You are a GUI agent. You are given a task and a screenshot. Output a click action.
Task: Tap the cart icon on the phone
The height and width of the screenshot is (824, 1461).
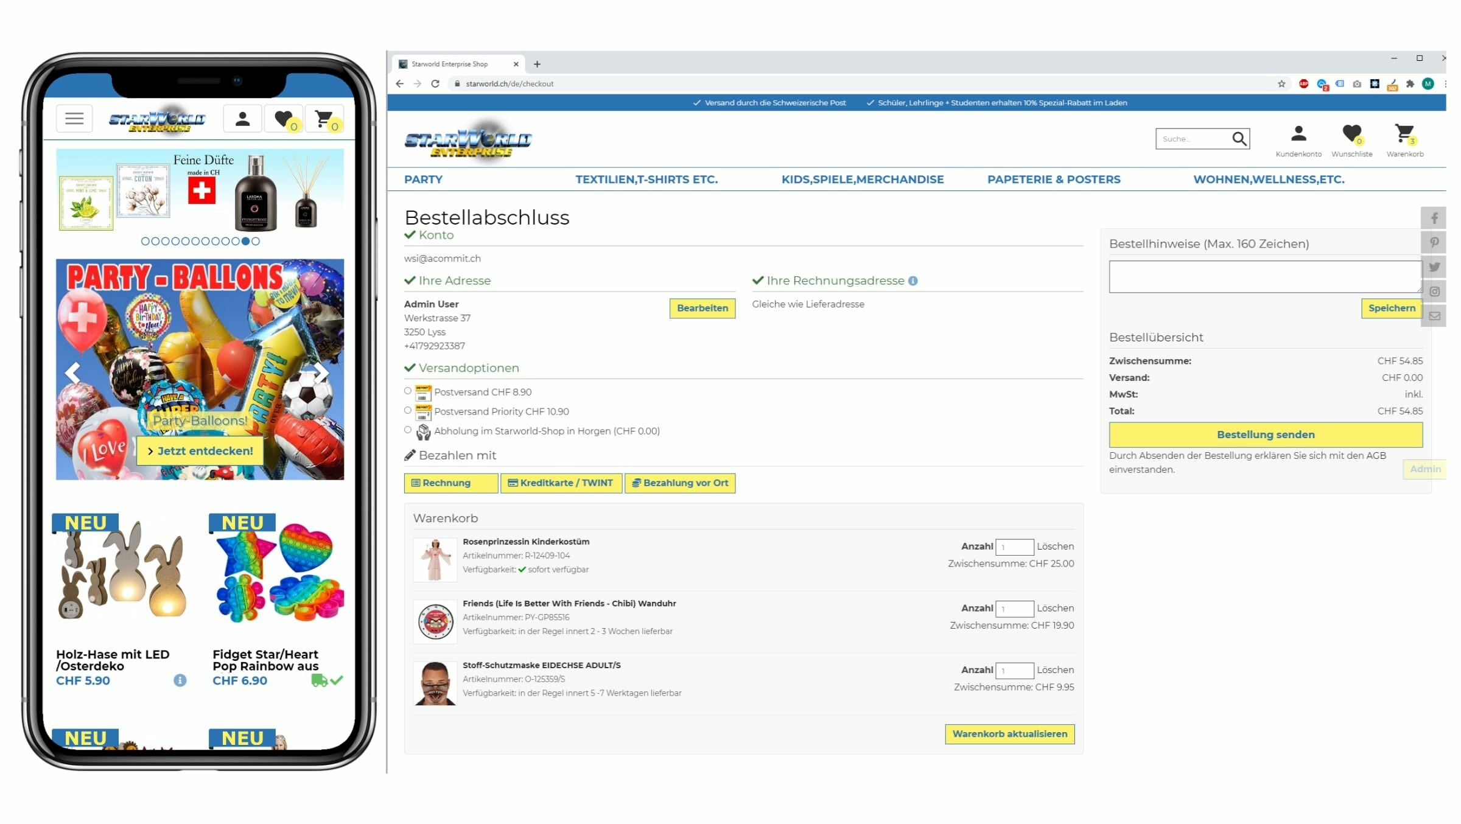click(x=324, y=118)
